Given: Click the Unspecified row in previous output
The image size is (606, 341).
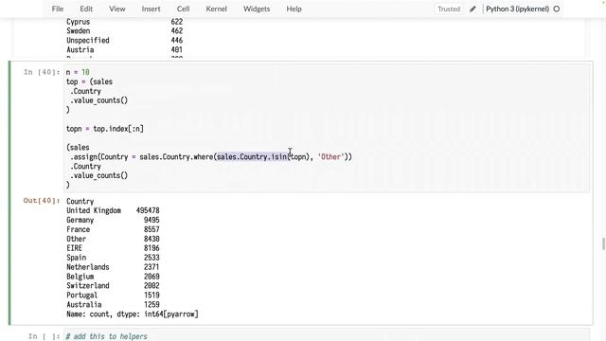Looking at the screenshot, I should [124, 40].
